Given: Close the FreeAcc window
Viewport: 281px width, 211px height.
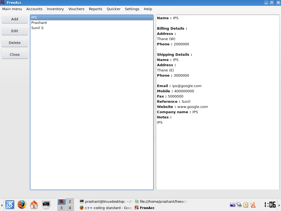Looking at the screenshot, I should click(x=278, y=3).
